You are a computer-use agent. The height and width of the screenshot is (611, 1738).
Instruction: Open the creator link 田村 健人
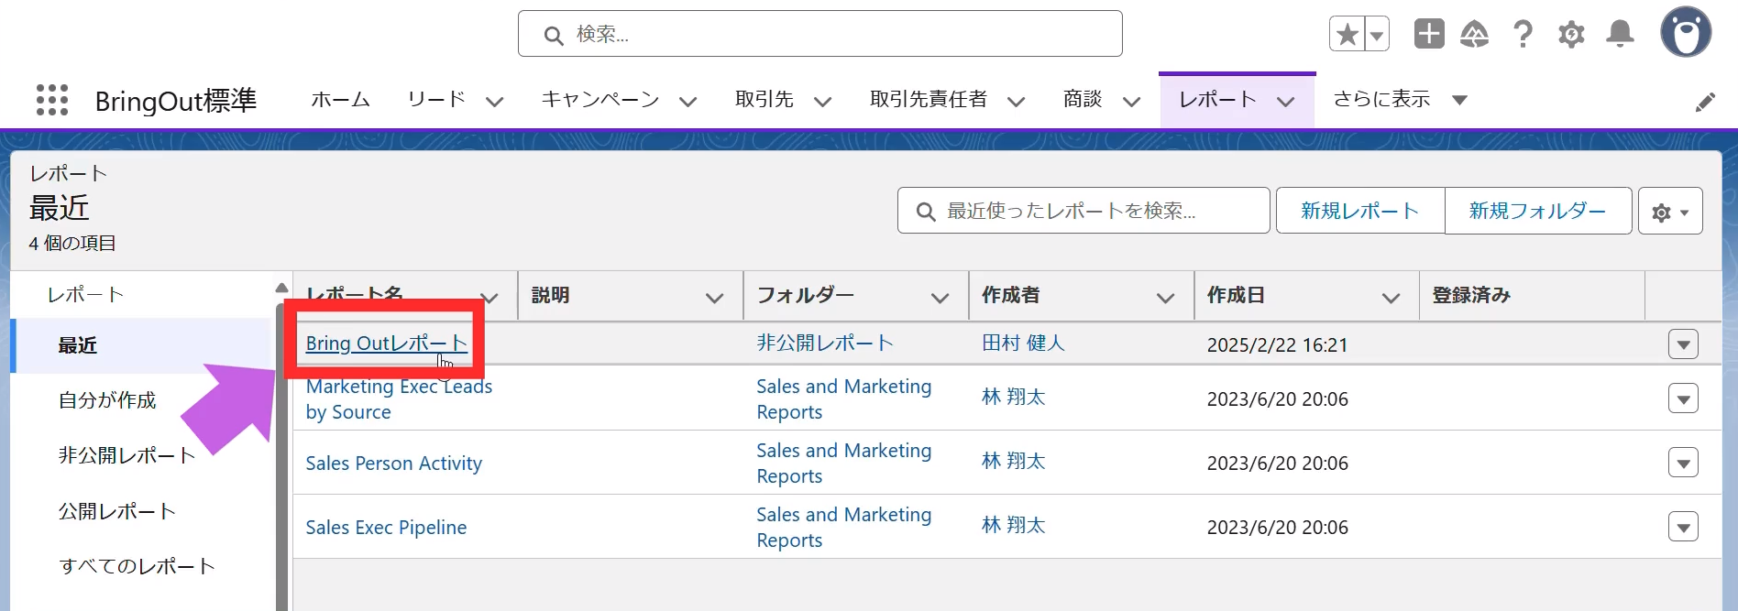(x=1023, y=344)
